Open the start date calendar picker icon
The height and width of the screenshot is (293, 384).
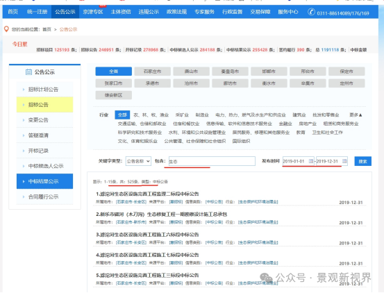point(311,161)
